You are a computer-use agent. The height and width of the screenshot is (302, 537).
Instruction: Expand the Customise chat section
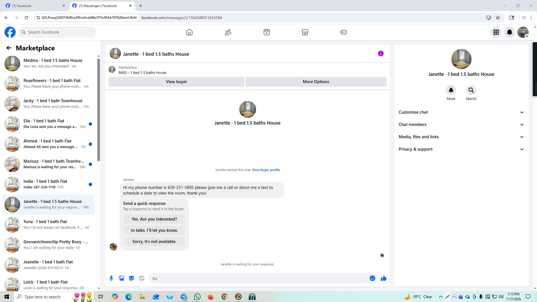point(461,112)
